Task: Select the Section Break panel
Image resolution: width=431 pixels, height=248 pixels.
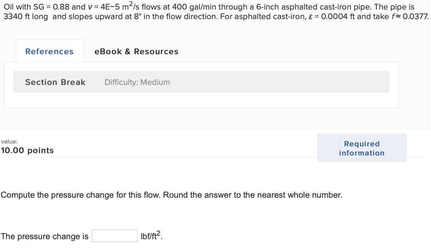Action: [x=201, y=82]
